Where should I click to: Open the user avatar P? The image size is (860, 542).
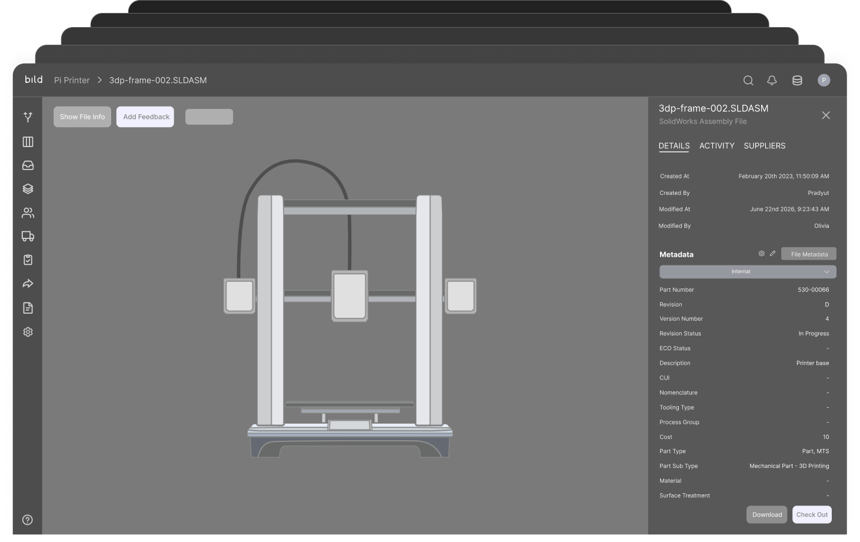pos(824,80)
